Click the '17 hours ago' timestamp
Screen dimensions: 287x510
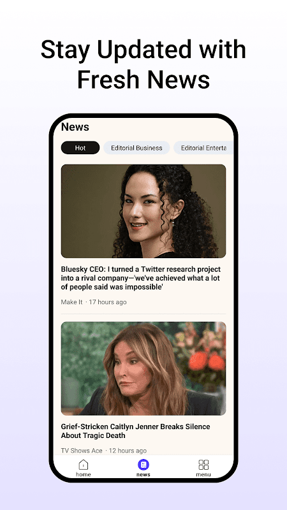(108, 302)
